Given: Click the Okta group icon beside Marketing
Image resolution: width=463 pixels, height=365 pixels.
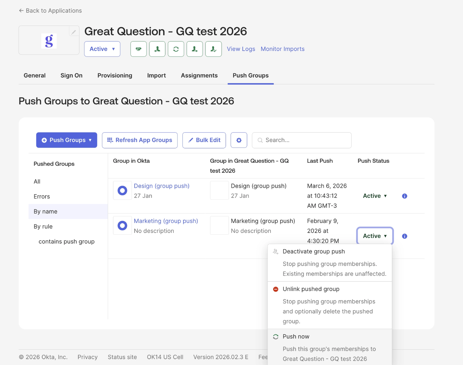Looking at the screenshot, I should [122, 225].
